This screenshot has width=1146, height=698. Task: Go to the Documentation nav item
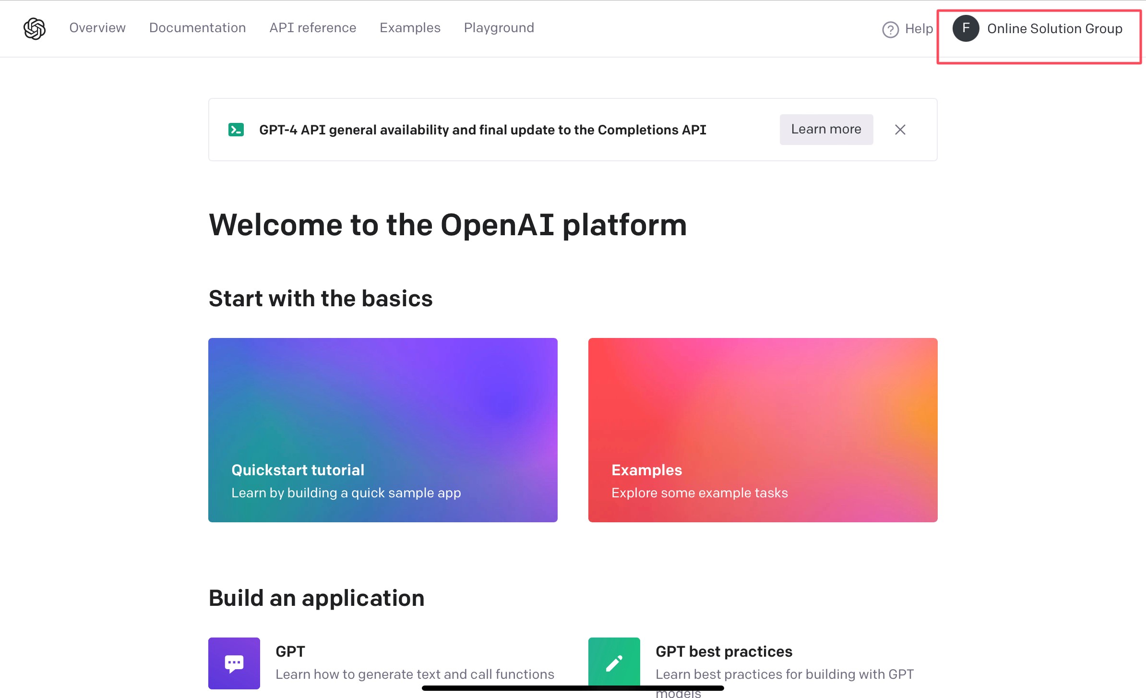pyautogui.click(x=197, y=28)
